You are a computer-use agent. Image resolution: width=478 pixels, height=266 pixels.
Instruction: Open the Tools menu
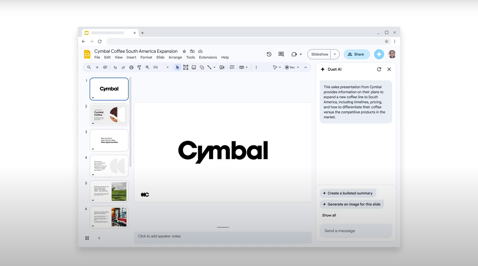click(x=191, y=57)
